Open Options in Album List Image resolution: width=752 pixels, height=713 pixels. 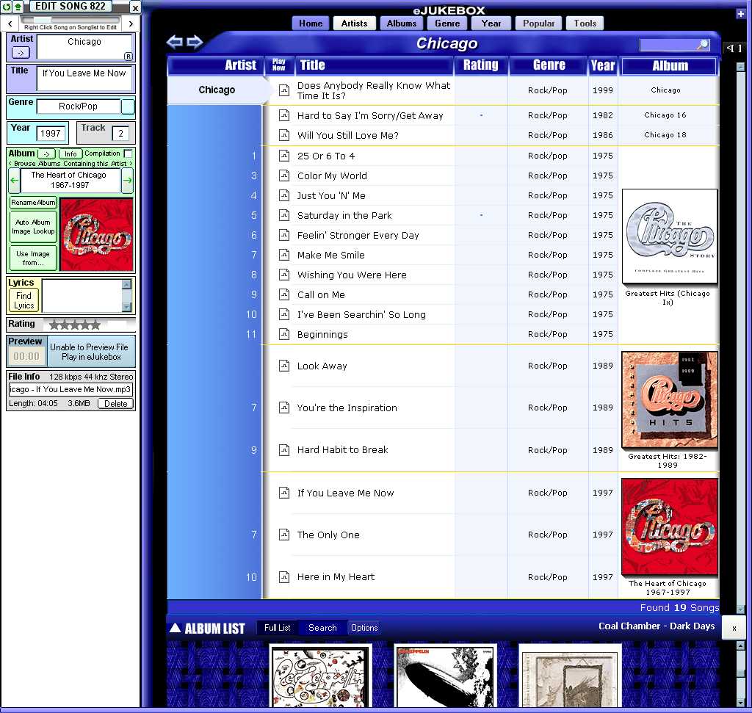click(x=364, y=628)
